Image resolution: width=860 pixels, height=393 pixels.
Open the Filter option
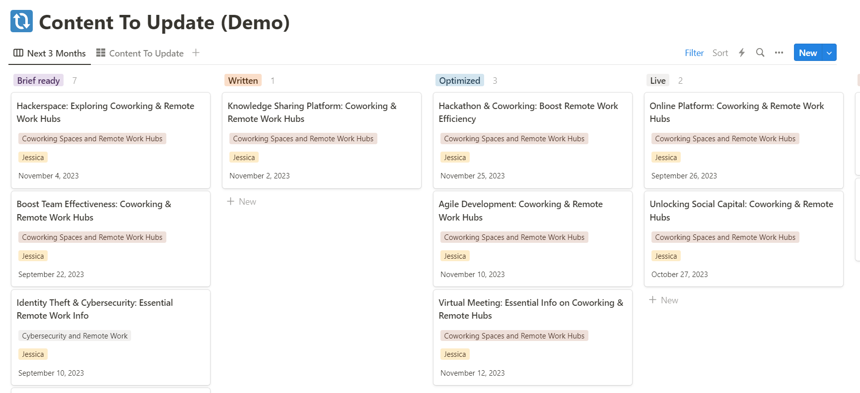[x=694, y=53]
